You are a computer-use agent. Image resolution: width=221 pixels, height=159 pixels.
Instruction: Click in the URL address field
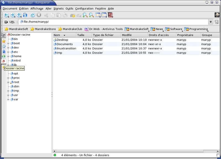tap(113, 22)
